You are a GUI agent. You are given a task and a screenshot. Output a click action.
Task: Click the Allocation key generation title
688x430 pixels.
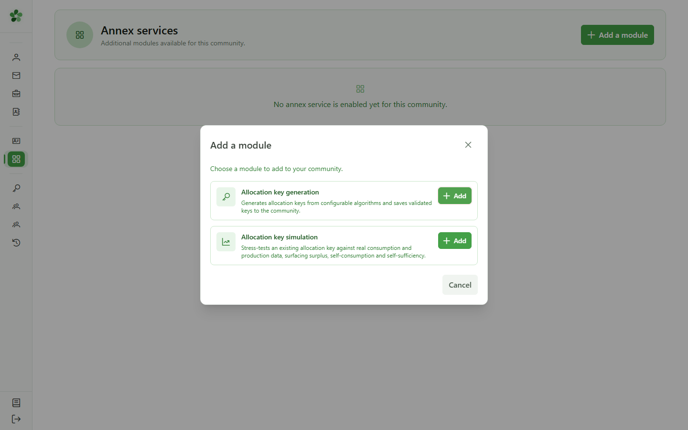click(x=280, y=192)
